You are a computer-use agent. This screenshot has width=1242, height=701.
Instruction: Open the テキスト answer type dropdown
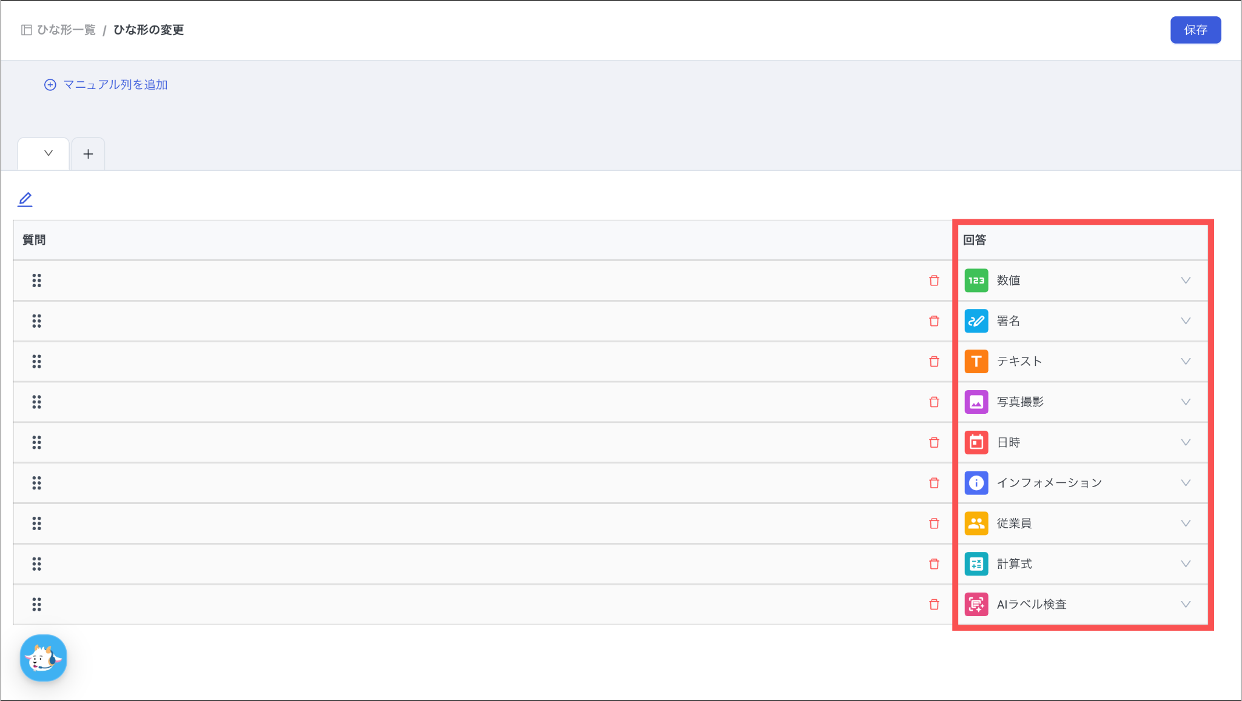click(x=1185, y=362)
